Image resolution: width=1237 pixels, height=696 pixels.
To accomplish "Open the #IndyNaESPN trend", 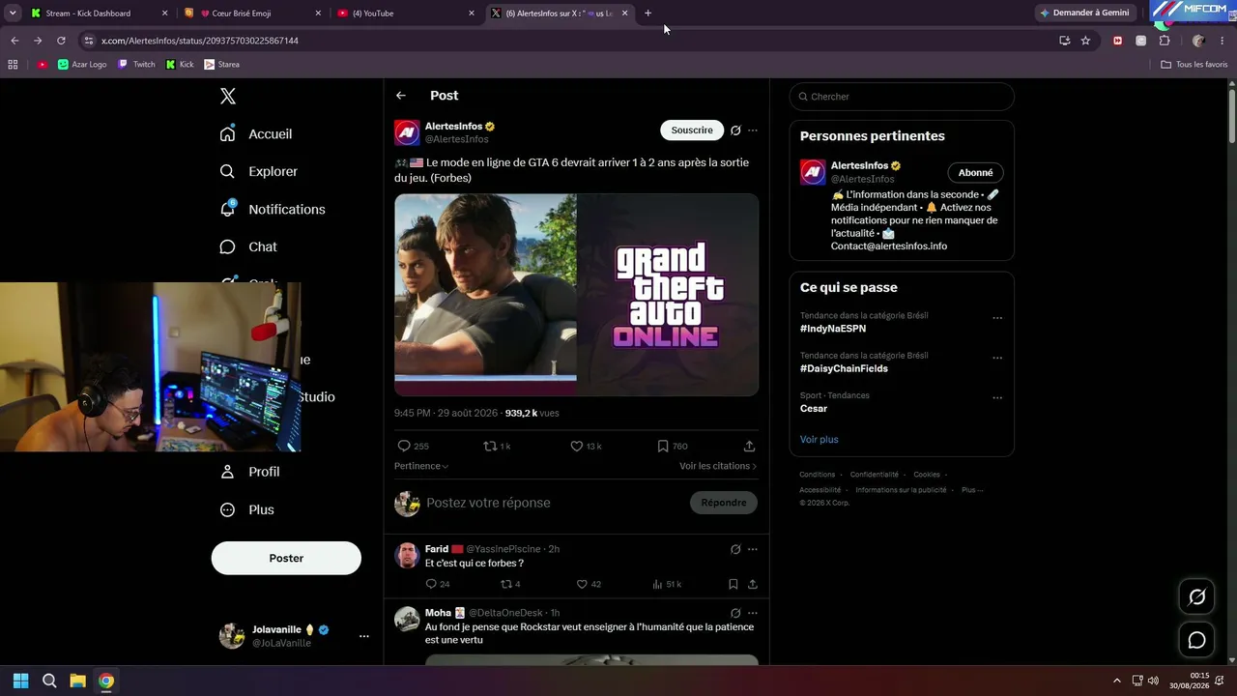I will pyautogui.click(x=831, y=329).
